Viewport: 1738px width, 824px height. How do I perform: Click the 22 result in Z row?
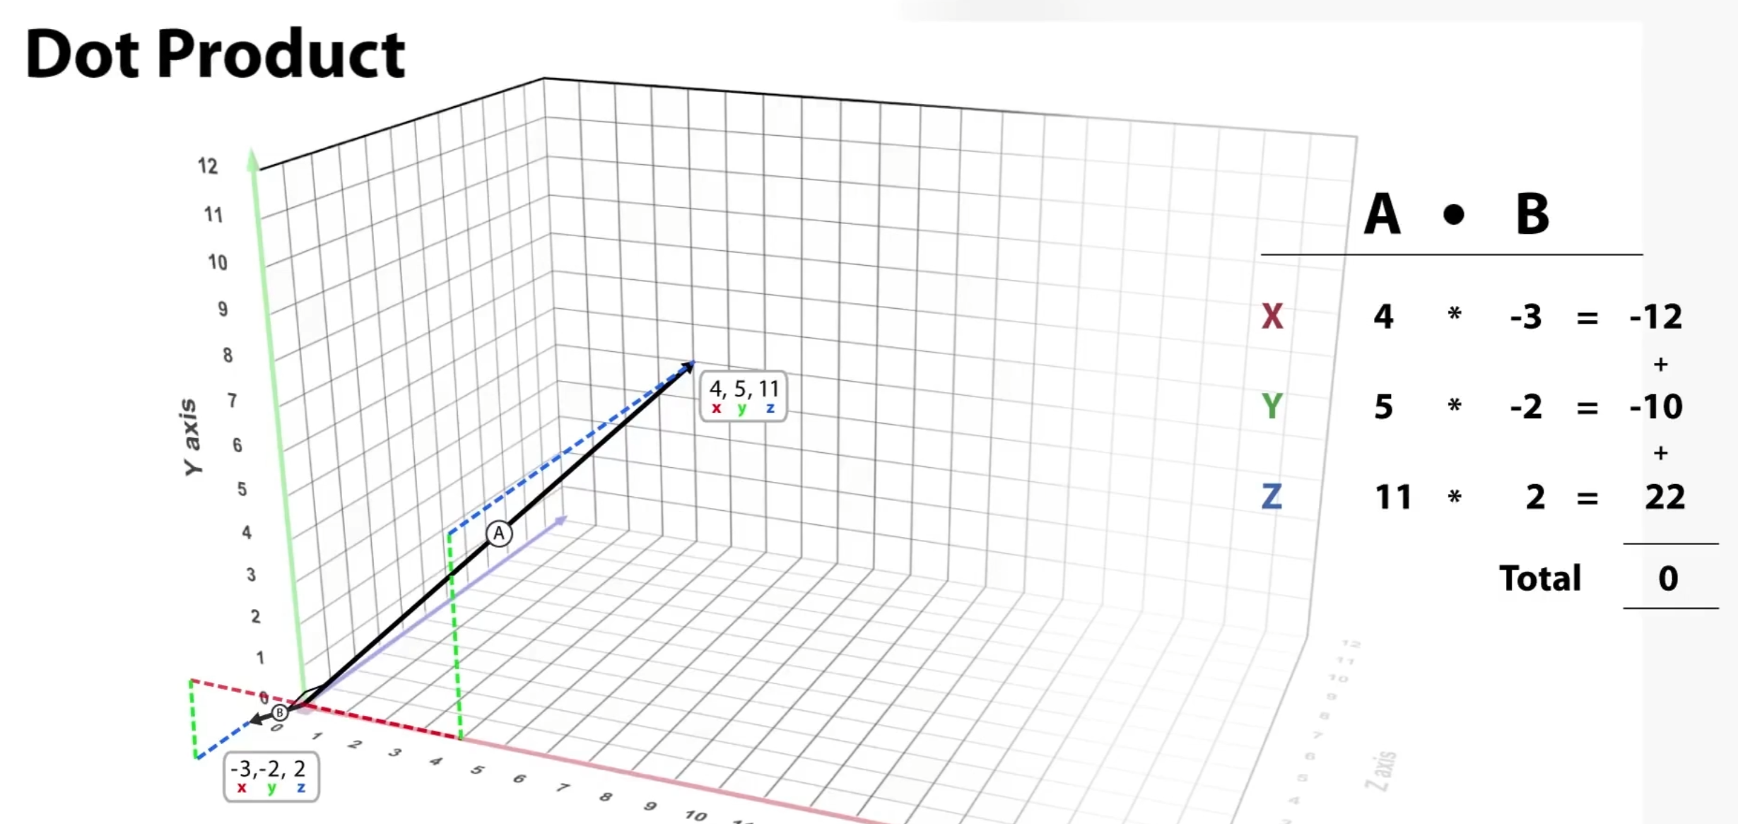pyautogui.click(x=1664, y=497)
